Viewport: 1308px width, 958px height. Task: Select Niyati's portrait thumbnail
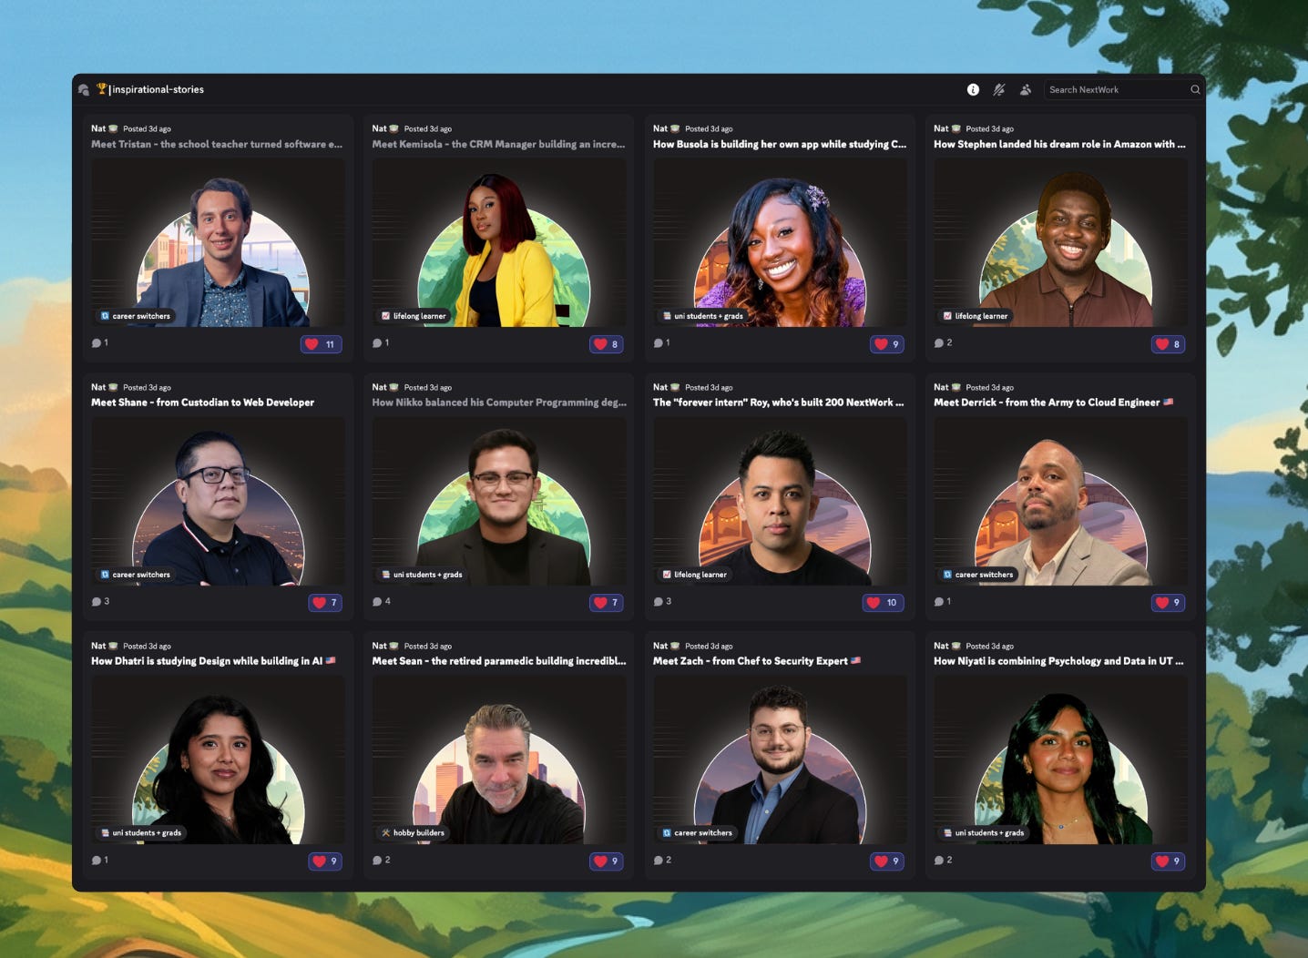tap(1061, 760)
